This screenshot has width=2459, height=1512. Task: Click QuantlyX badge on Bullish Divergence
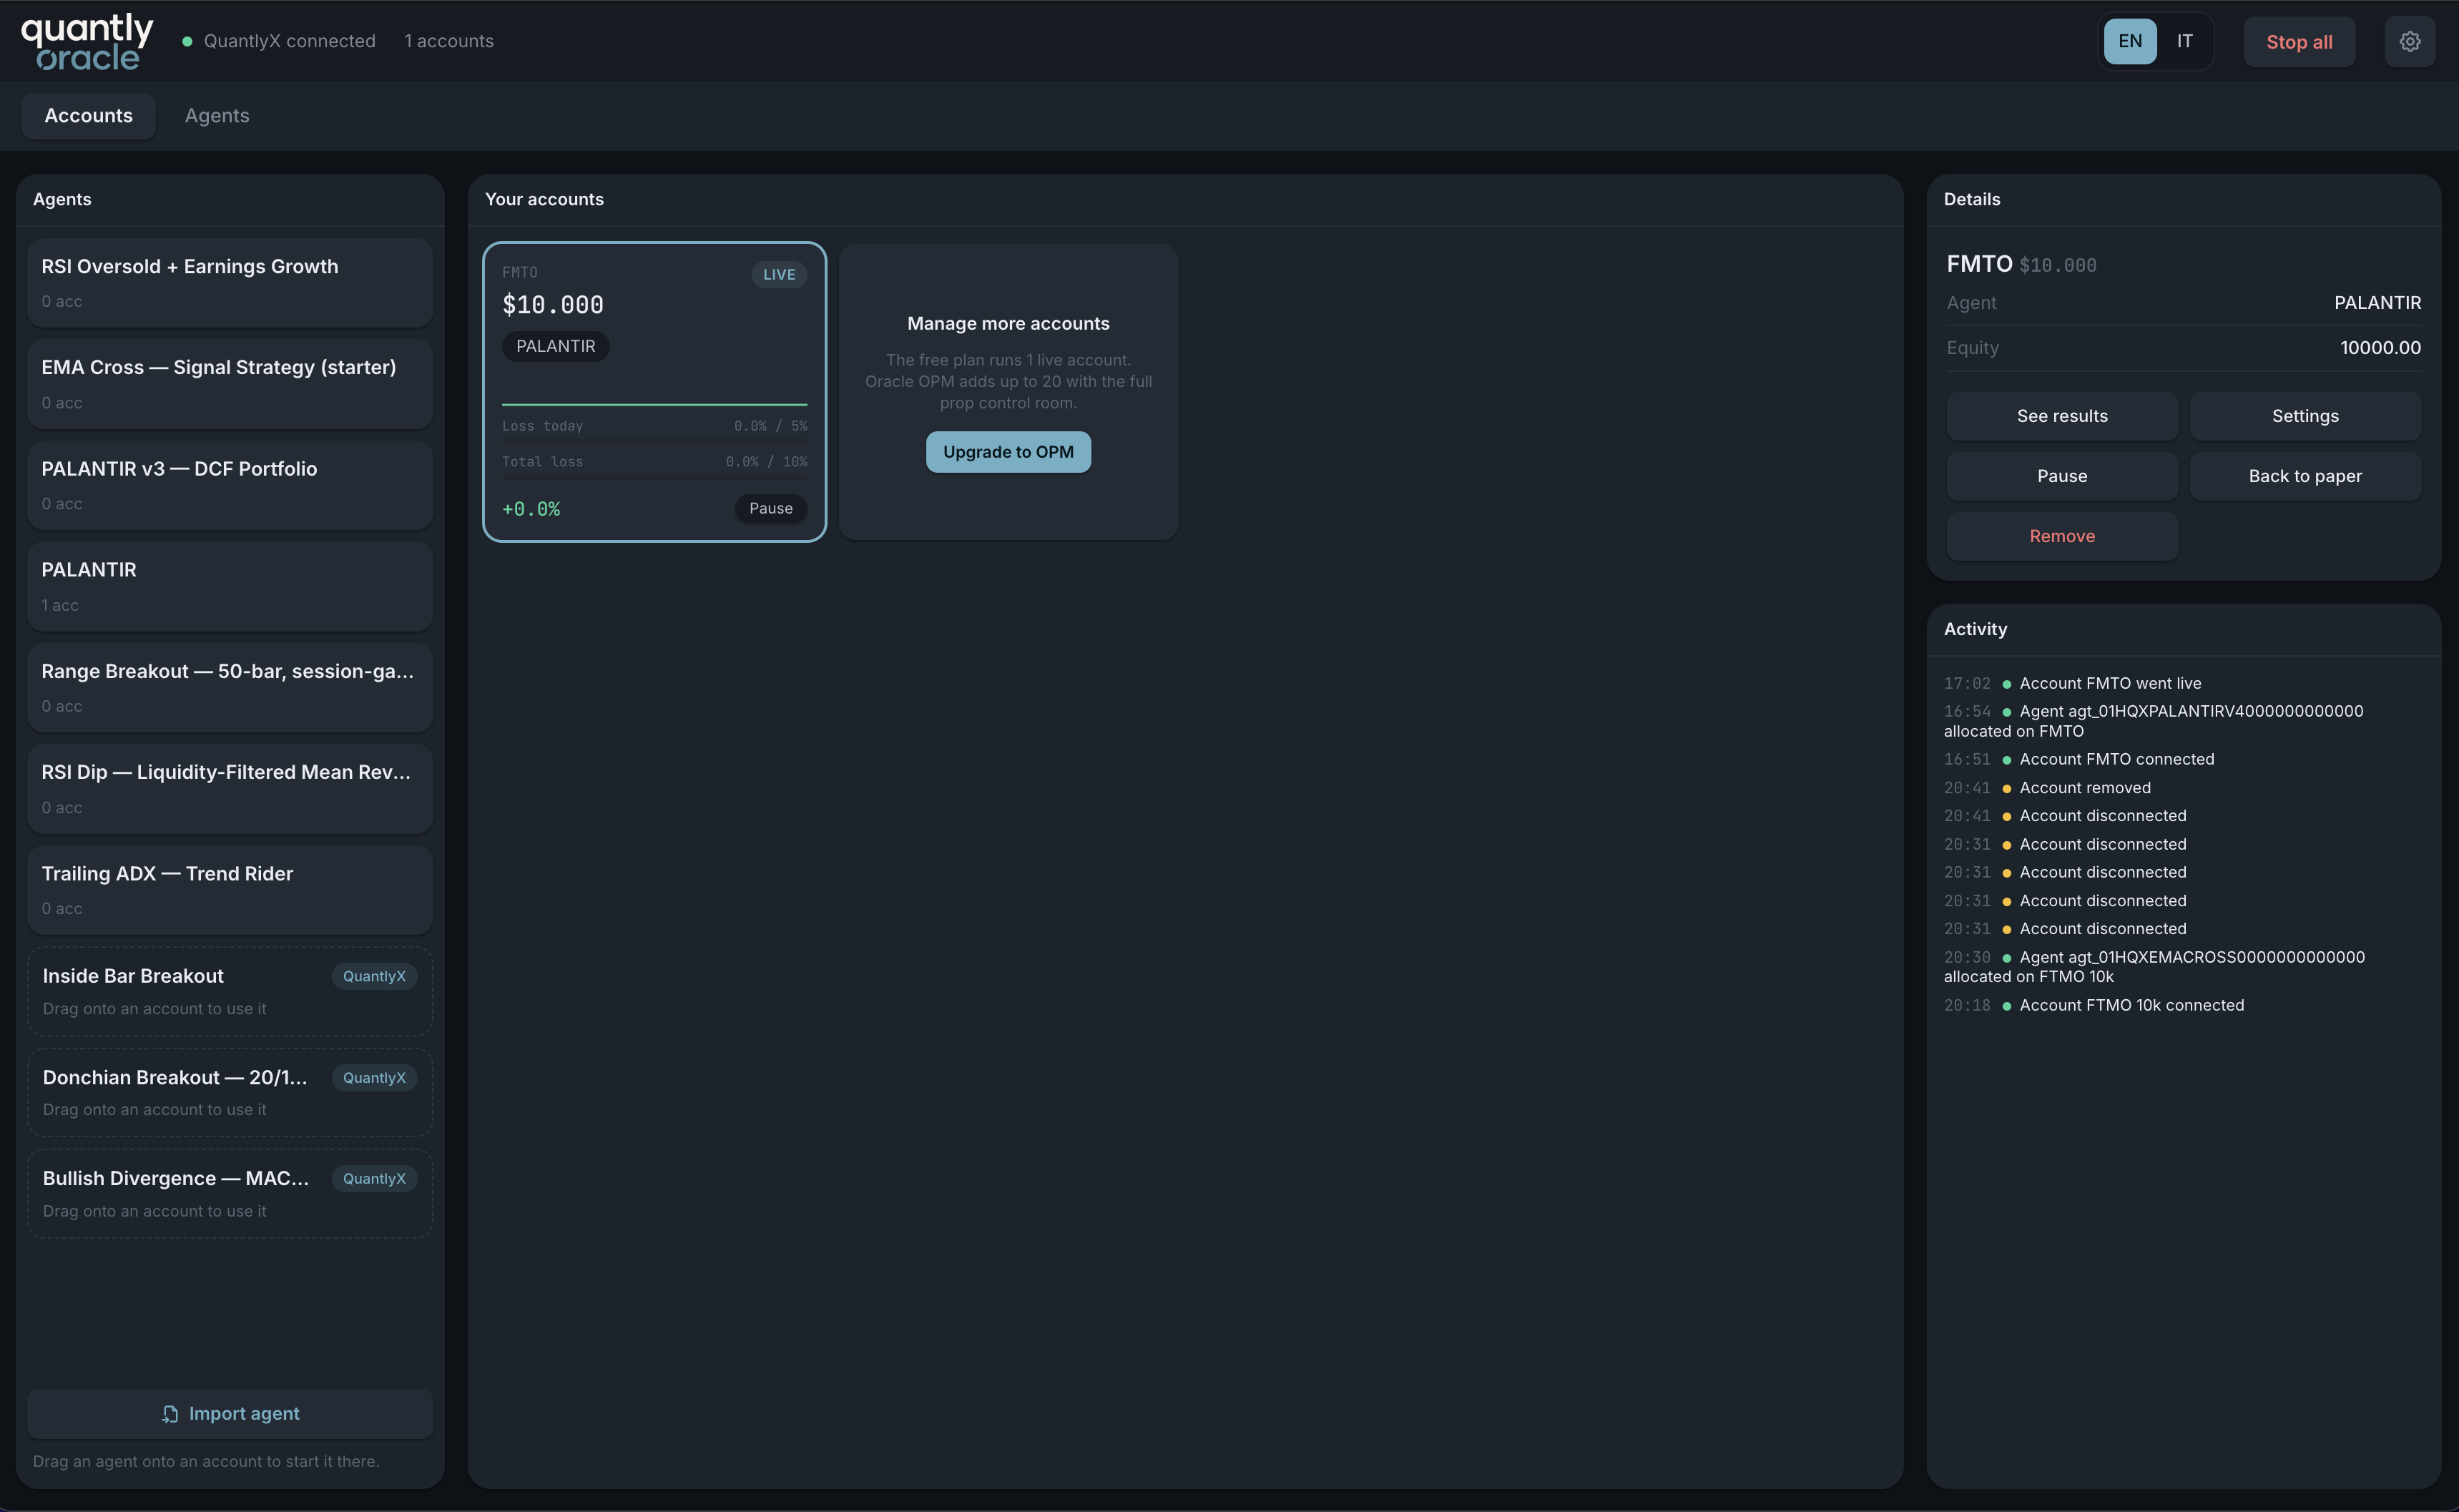click(x=374, y=1179)
